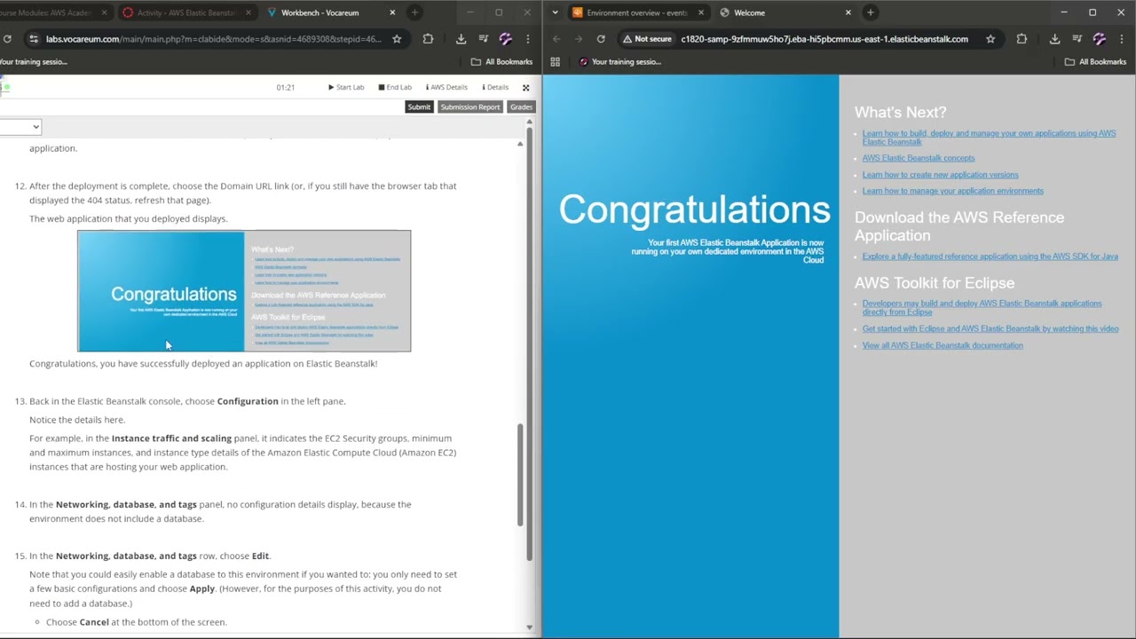Bookmark the Vocareum page with star icon
Viewport: 1136px width, 639px height.
point(397,39)
